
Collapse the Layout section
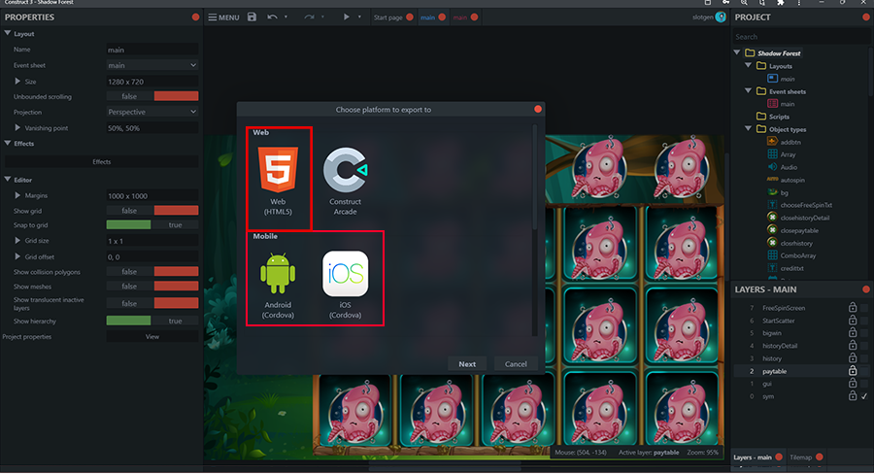[x=7, y=33]
